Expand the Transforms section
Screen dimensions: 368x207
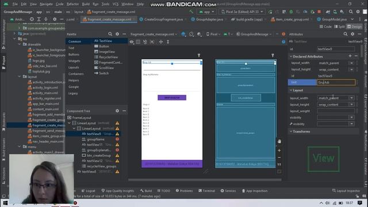tap(291, 132)
